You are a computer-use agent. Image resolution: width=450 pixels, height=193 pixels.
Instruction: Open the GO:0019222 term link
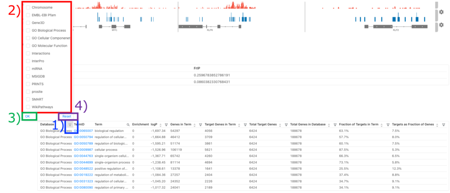click(83, 175)
